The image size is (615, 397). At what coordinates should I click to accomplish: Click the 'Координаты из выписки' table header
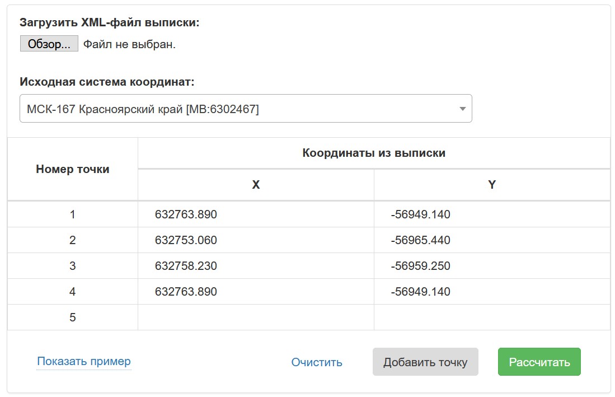tap(373, 152)
